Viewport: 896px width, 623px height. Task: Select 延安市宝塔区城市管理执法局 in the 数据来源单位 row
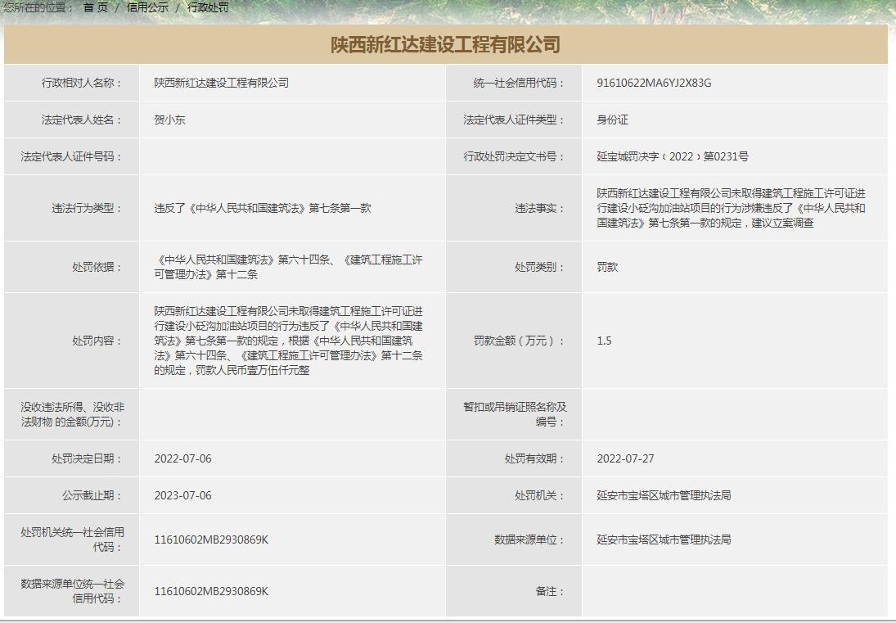pos(664,539)
